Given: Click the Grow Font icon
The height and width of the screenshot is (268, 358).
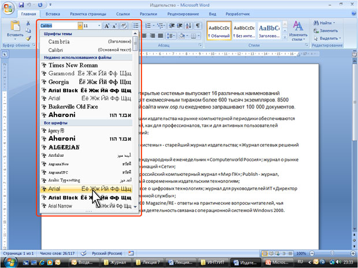Looking at the screenshot, I should [106, 26].
